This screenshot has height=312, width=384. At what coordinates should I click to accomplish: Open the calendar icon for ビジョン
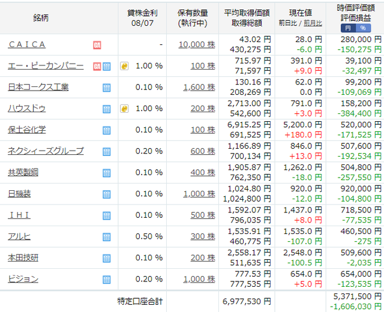point(107,280)
